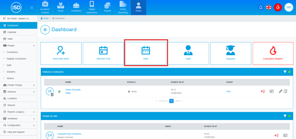Click the ER avatar circle
The image size is (296, 139).
coord(50,136)
